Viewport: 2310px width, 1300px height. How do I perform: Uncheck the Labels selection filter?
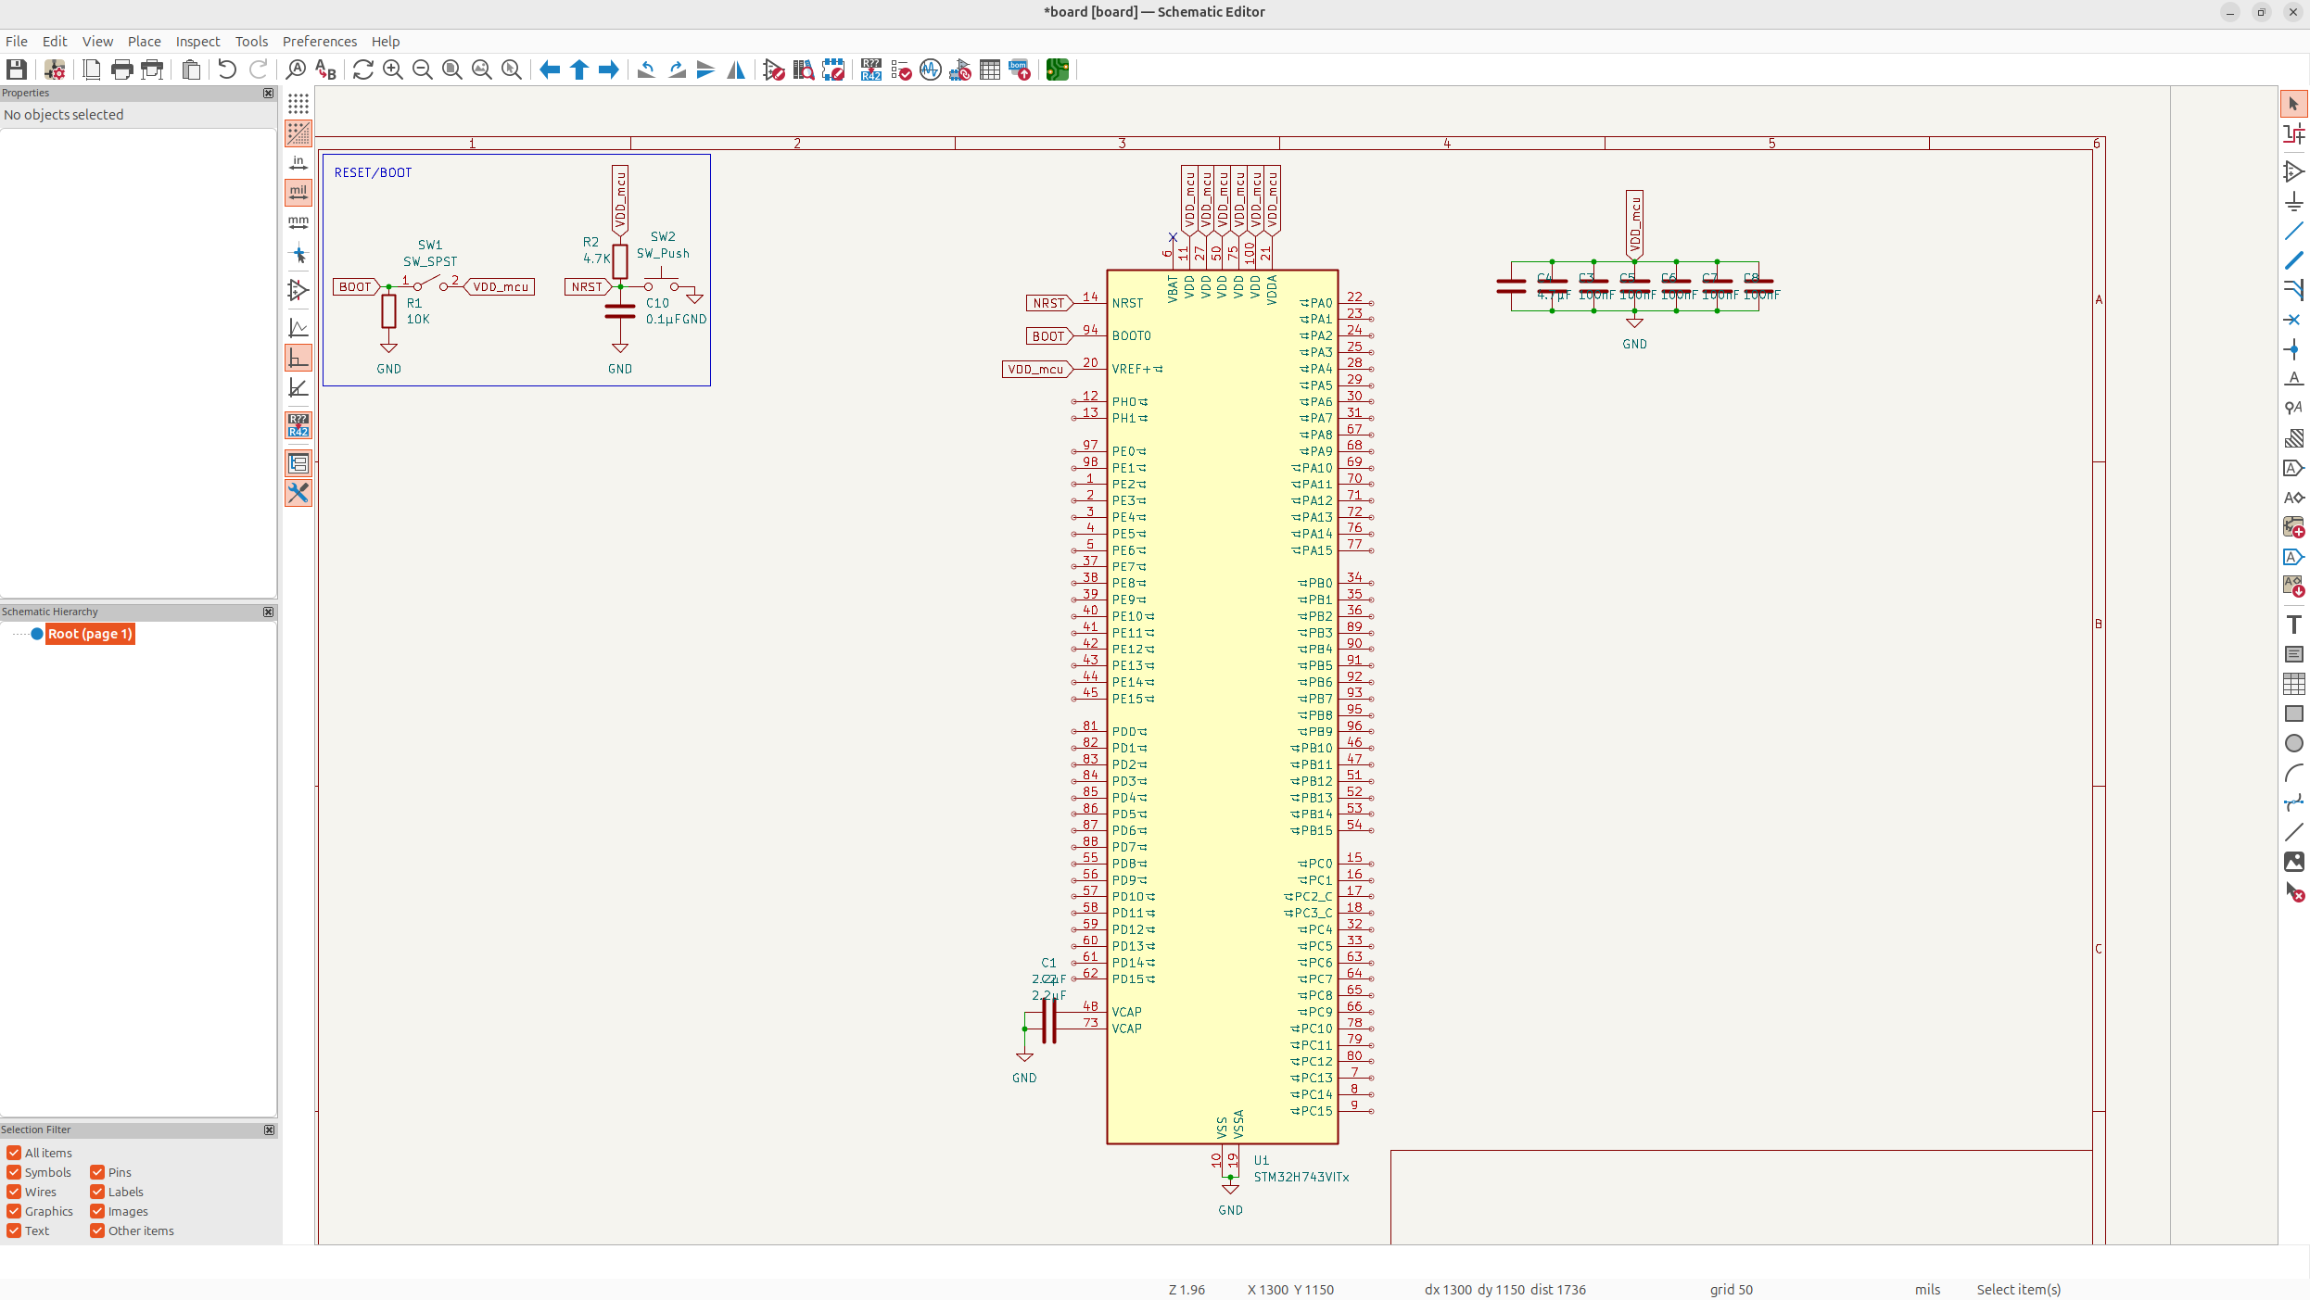pyautogui.click(x=97, y=1192)
